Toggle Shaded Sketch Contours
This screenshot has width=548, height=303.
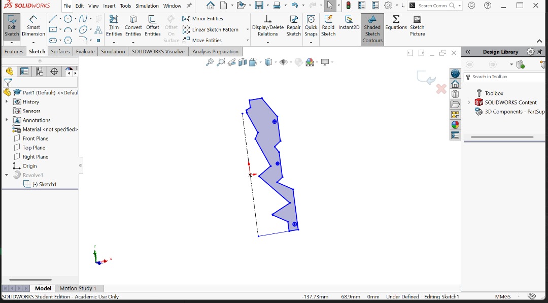(x=372, y=29)
